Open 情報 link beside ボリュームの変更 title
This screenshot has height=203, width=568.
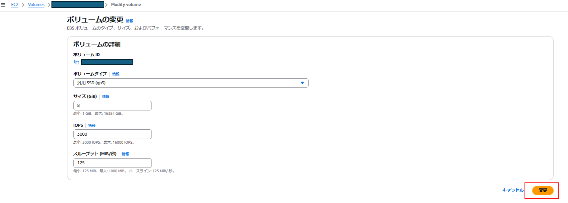[x=129, y=21]
